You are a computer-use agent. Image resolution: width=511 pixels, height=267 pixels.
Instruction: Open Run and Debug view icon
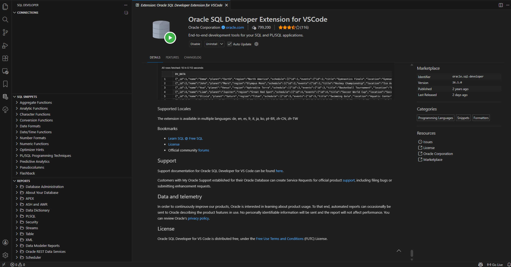[x=5, y=46]
